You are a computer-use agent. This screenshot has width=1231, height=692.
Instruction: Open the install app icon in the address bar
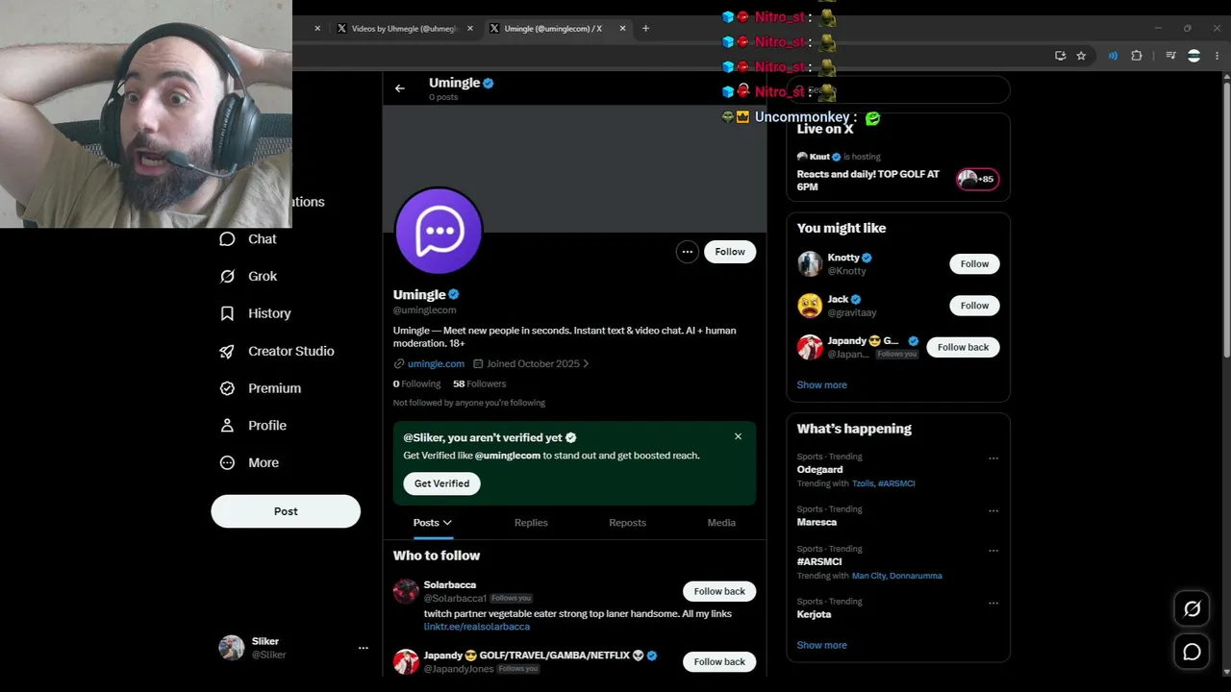pyautogui.click(x=1060, y=56)
